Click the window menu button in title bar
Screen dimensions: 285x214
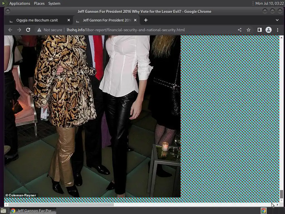(8, 11)
